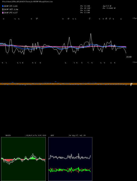137x181 pixels.
Task: Click the ADX (14 day) parameter values
Action: pos(77,135)
